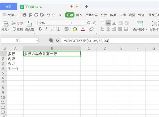Click the formula zoom magnifier icon

(x=51, y=41)
